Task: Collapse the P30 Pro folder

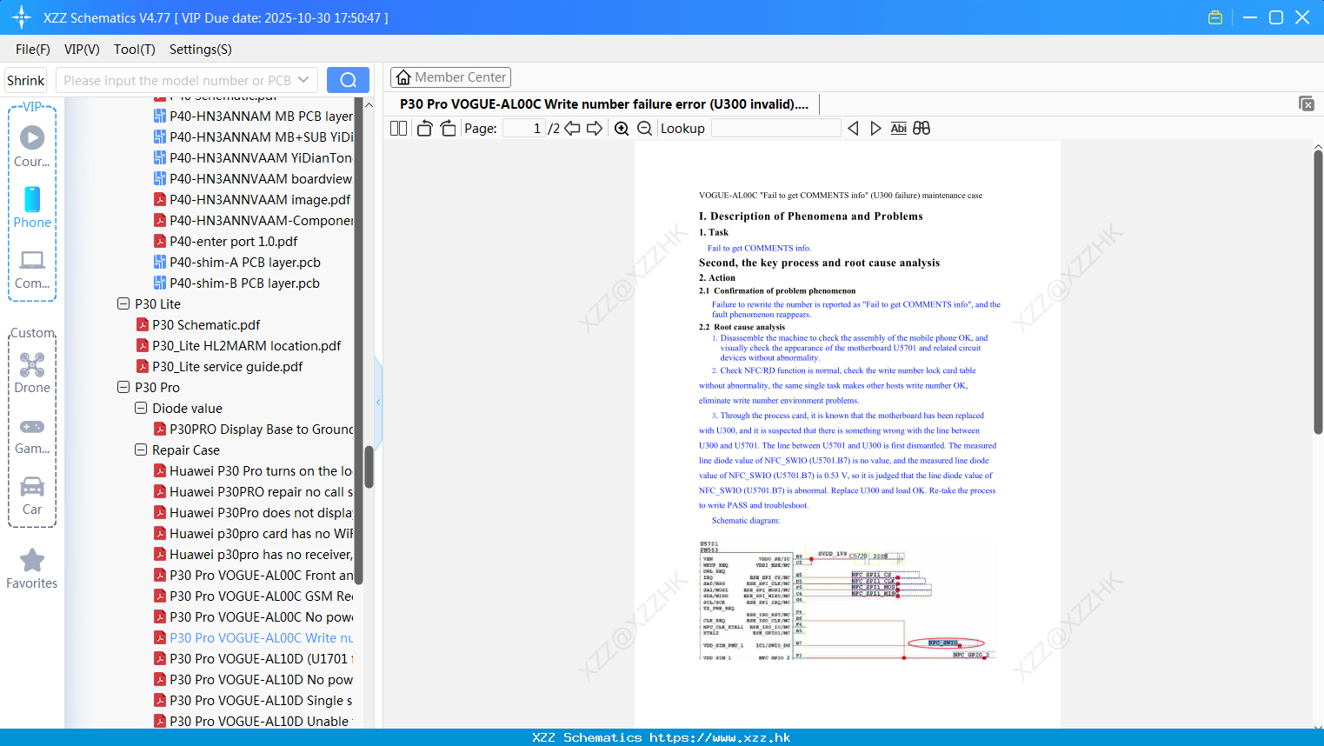Action: [123, 387]
